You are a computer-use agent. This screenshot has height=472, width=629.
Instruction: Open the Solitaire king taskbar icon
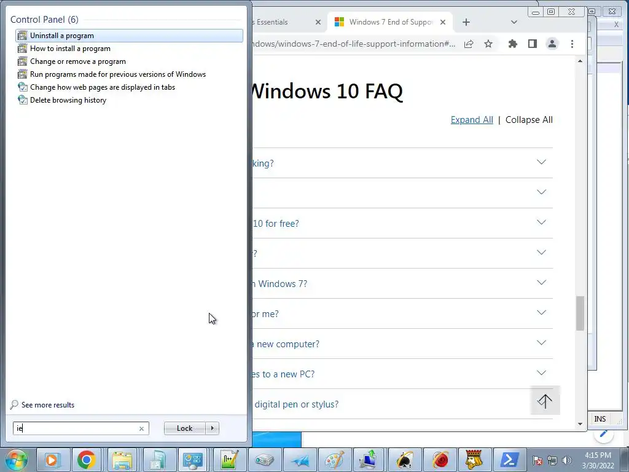474,460
